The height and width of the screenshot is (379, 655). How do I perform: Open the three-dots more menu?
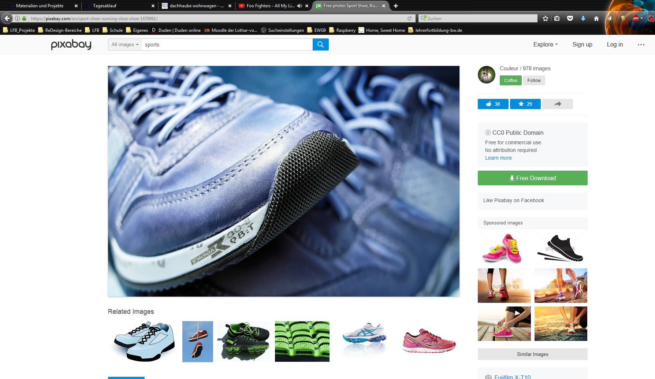tap(641, 45)
